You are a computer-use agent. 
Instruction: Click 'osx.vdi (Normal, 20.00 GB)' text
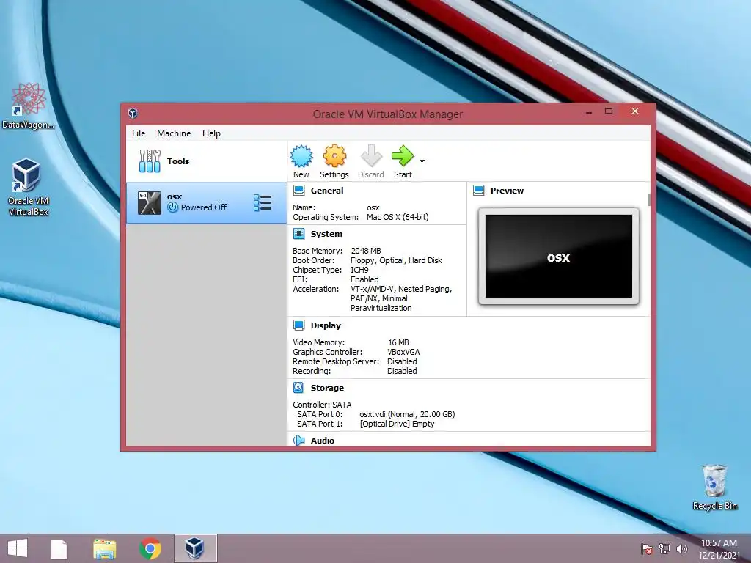click(x=407, y=414)
